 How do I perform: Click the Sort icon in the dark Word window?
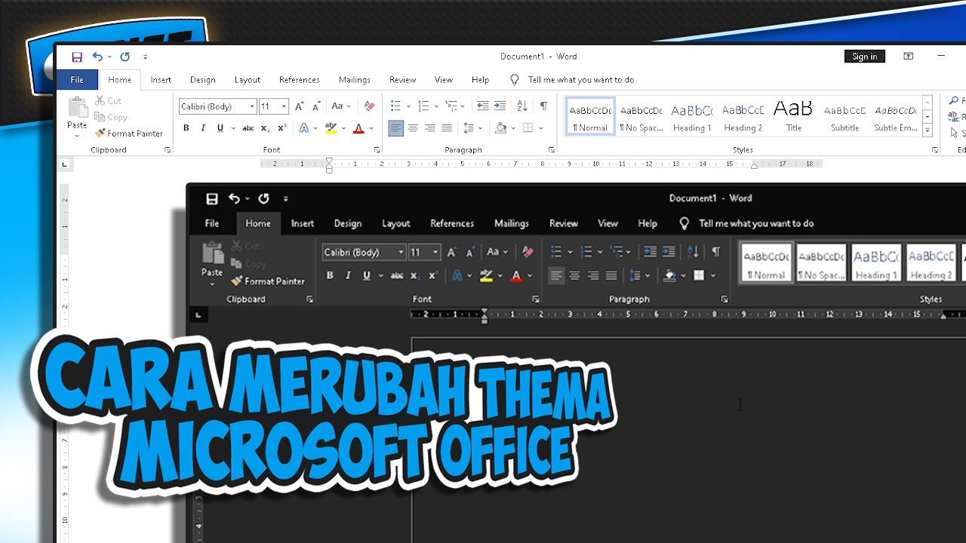pos(693,252)
